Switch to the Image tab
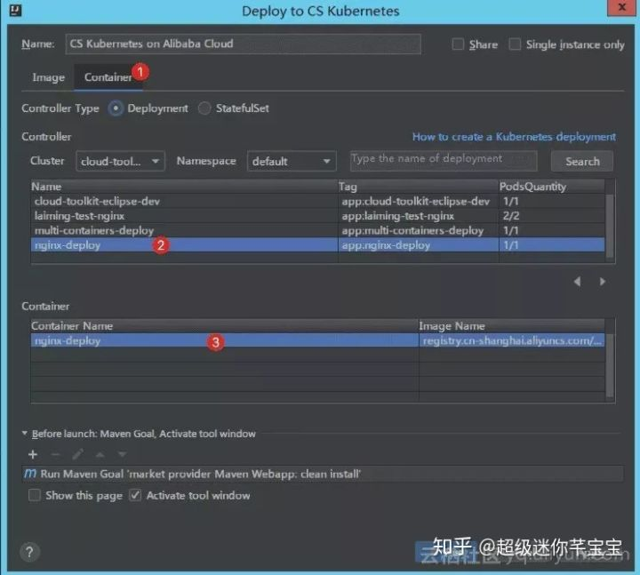Screen dimensions: 640x575 click(49, 77)
